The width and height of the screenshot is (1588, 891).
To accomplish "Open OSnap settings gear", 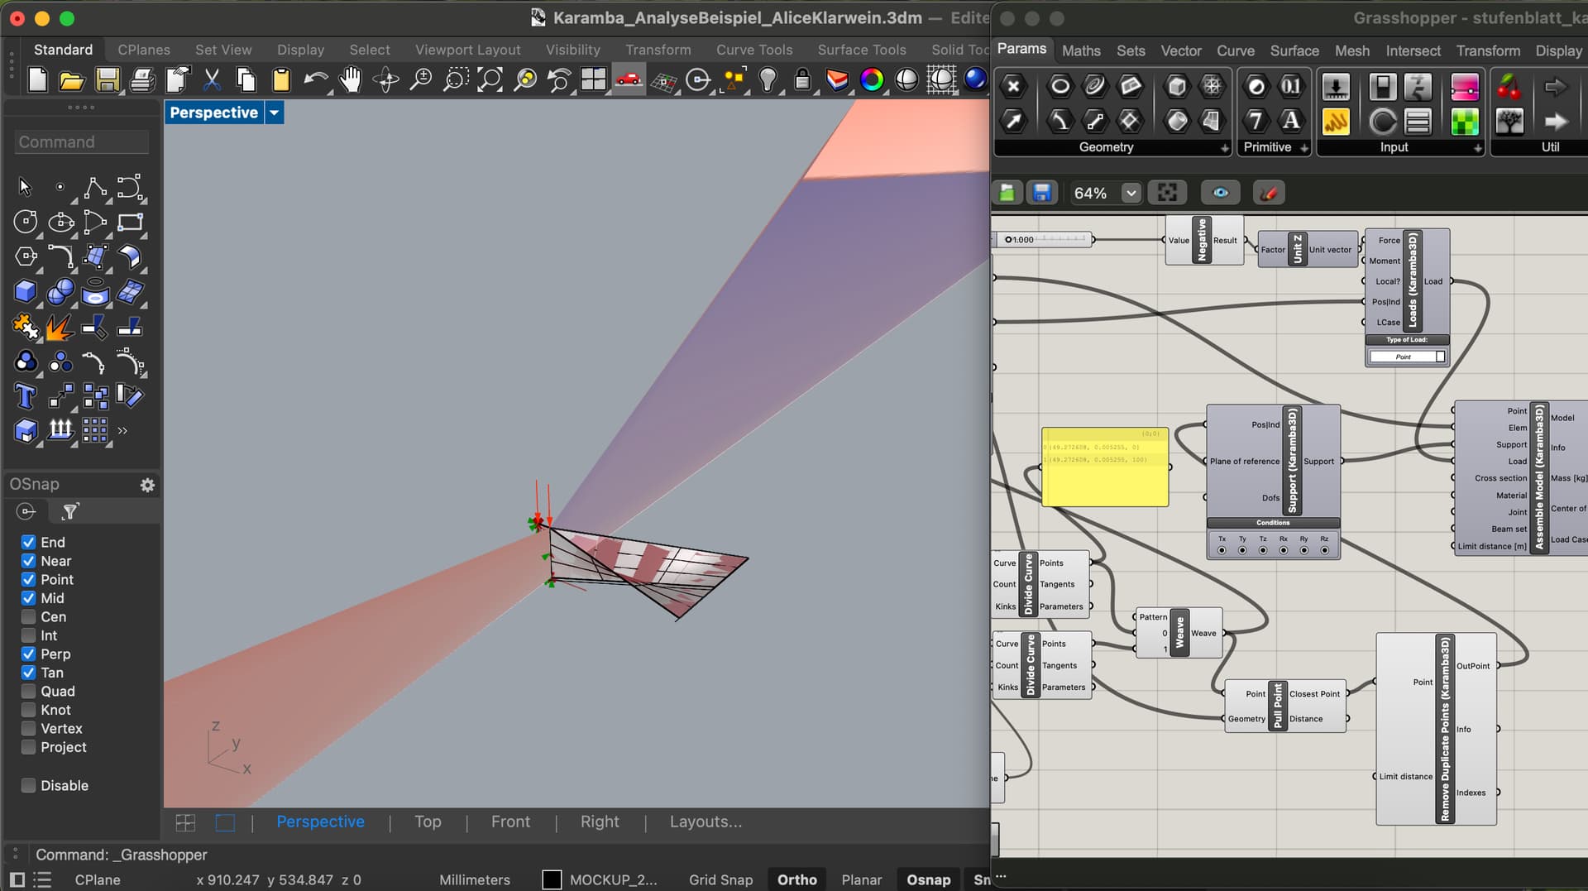I will point(147,485).
